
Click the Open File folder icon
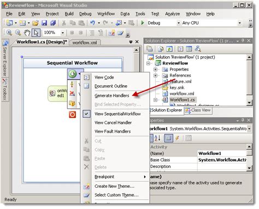pyautogui.click(x=36, y=23)
